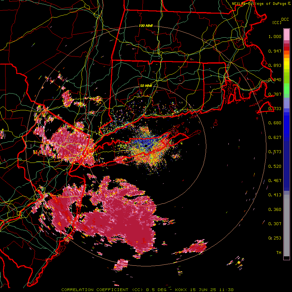The width and height of the screenshot is (292, 292).
Task: Click the 0.467 legend value
Action: coord(275,181)
